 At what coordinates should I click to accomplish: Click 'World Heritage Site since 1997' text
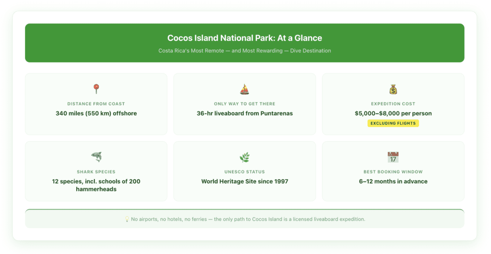pos(245,181)
